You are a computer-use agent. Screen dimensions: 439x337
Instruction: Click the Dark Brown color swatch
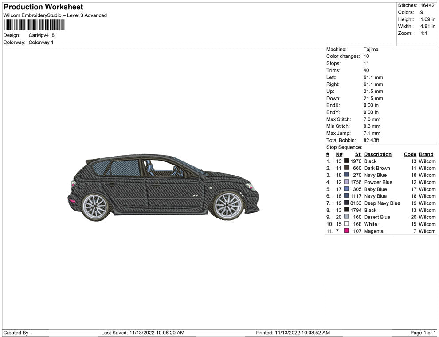(346, 168)
